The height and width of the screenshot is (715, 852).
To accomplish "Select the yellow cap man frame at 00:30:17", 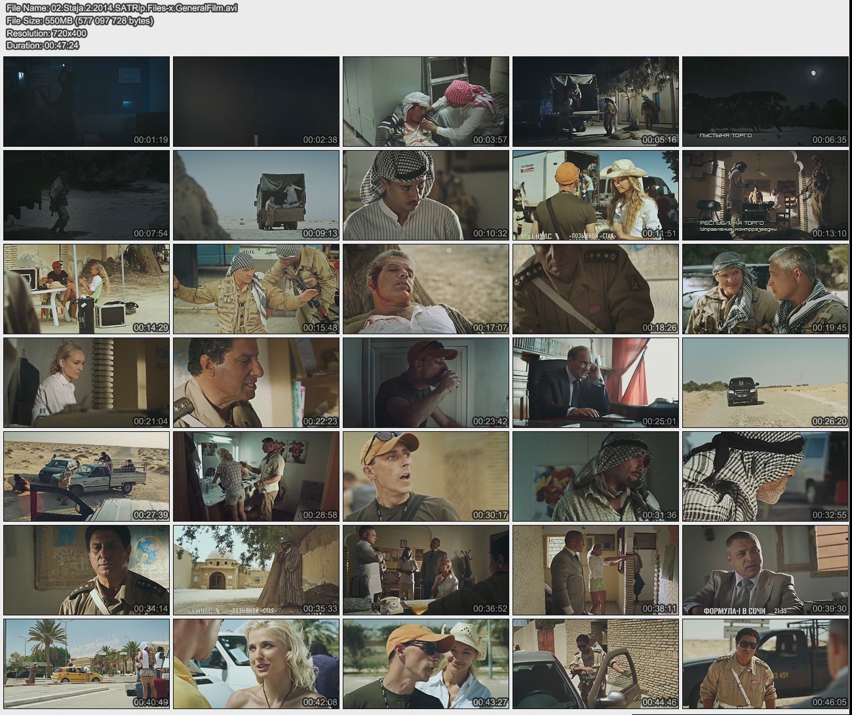I will (x=426, y=476).
